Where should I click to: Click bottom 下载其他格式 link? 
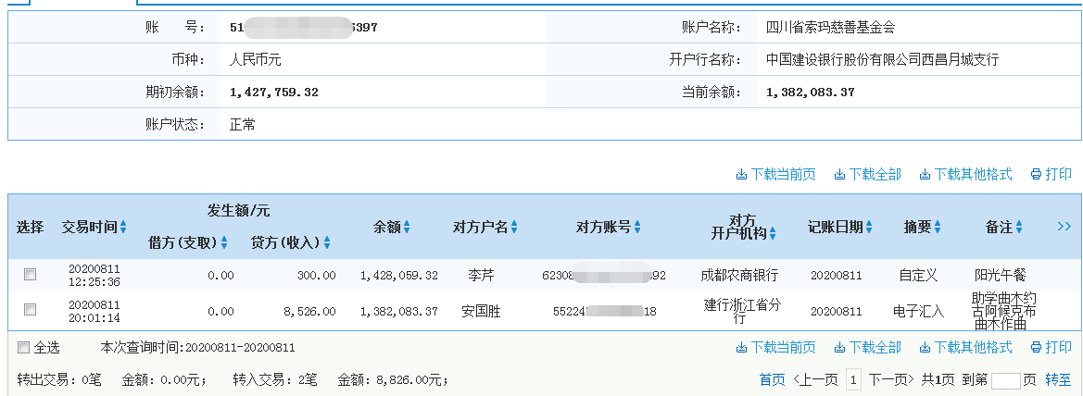965,347
